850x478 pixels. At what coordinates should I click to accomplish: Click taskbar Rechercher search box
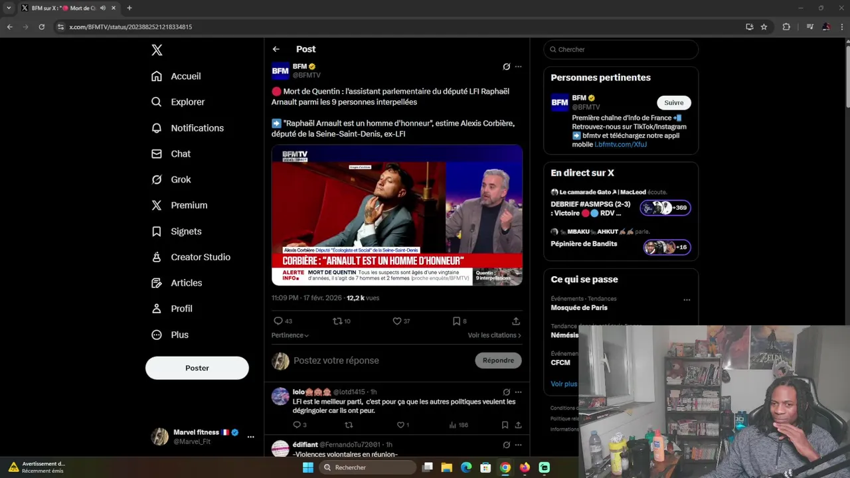point(368,467)
